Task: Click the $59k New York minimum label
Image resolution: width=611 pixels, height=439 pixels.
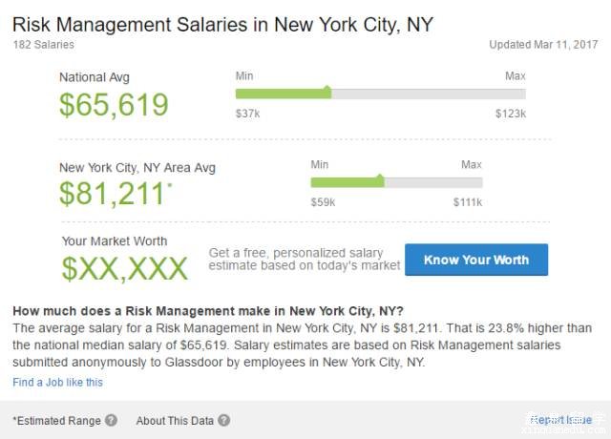Action: (x=323, y=202)
